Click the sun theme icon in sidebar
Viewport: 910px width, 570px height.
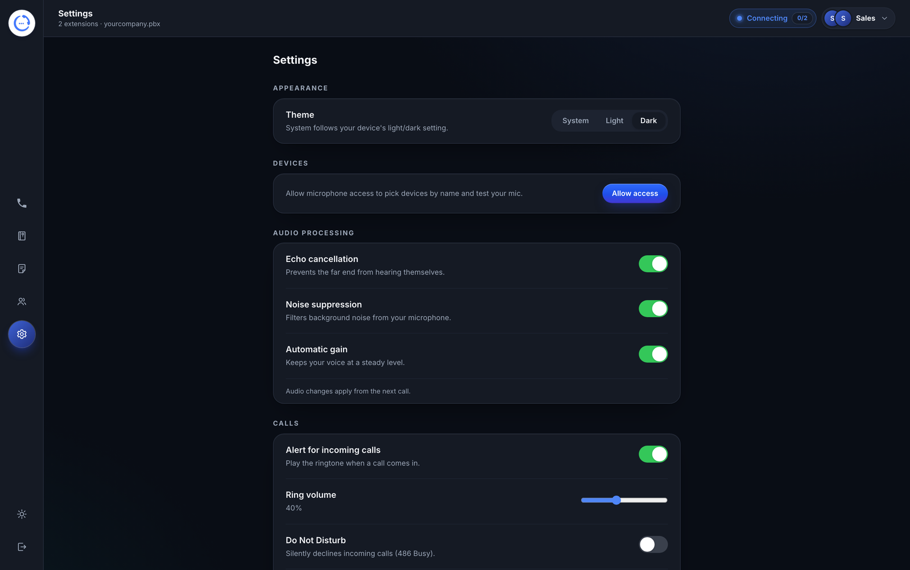coord(22,514)
